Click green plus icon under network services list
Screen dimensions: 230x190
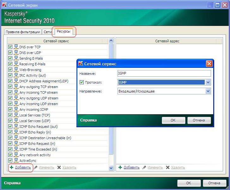pyautogui.click(x=11, y=167)
